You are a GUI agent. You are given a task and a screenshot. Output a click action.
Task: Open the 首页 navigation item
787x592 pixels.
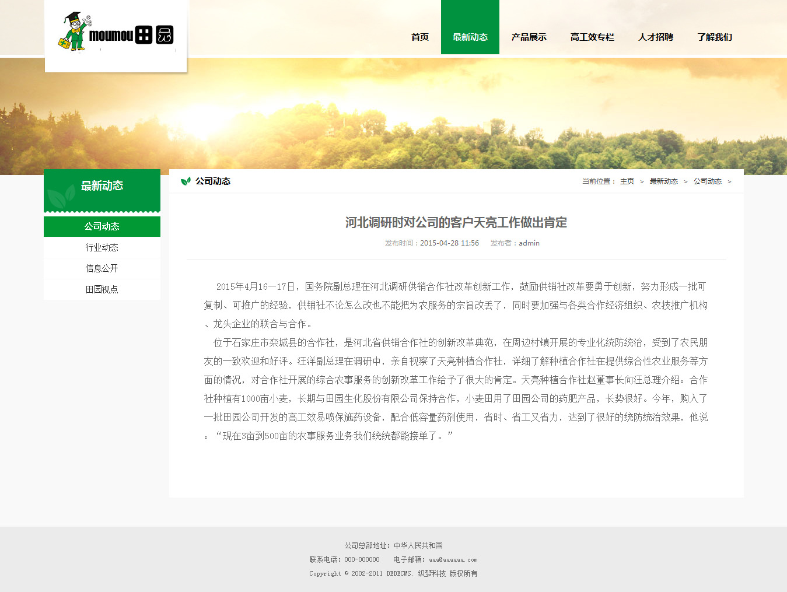coord(420,37)
